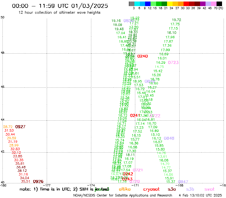The image size is (226, 198).
Task: Click the latitude axis label 44
Action: point(2,120)
